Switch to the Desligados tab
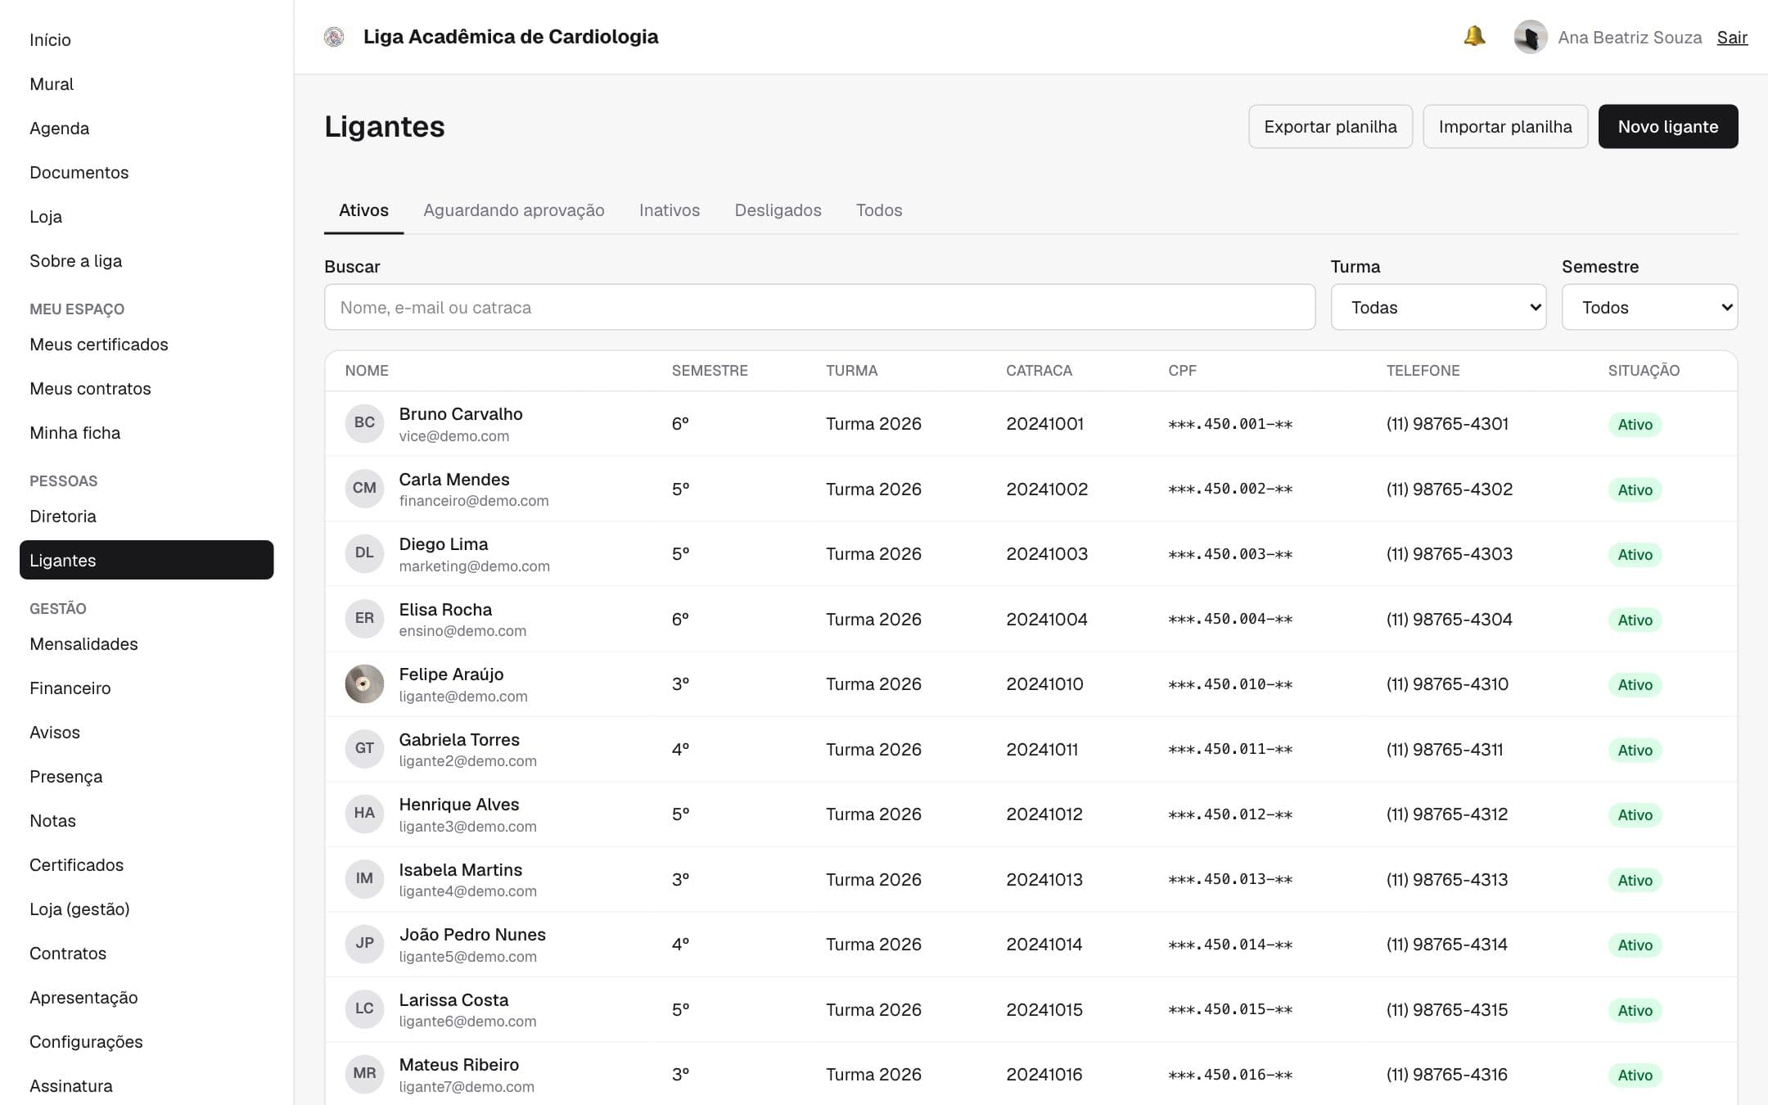This screenshot has width=1768, height=1105. 778,210
